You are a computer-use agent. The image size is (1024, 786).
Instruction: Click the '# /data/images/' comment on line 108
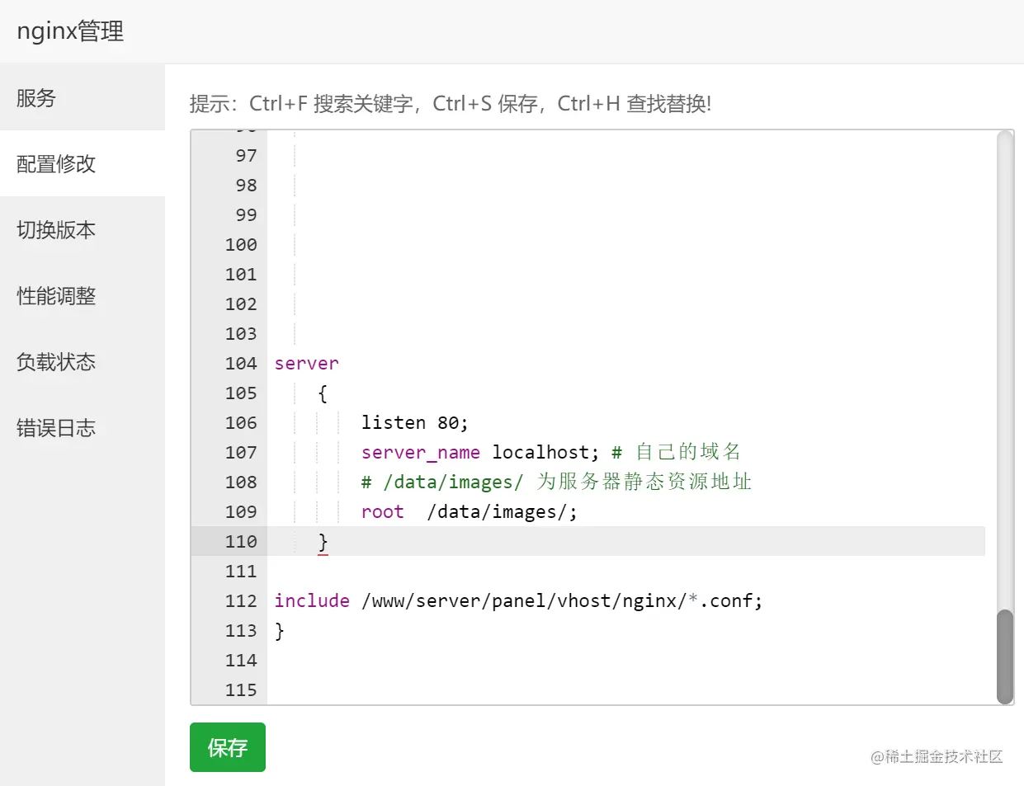coord(442,482)
